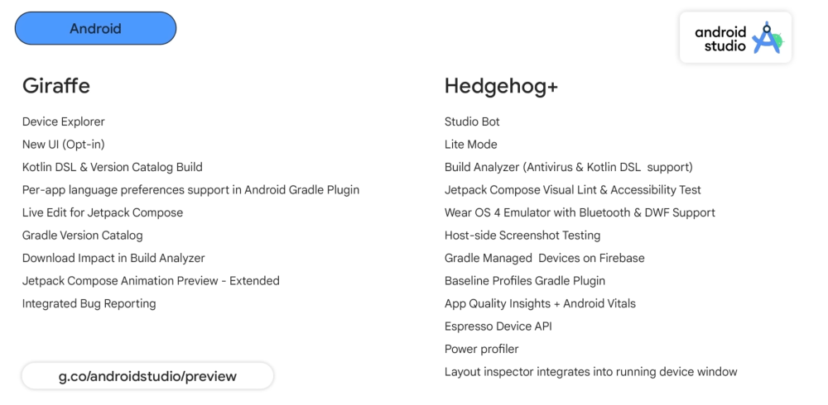
Task: Select the Gradle Version Catalog item
Action: coord(83,236)
